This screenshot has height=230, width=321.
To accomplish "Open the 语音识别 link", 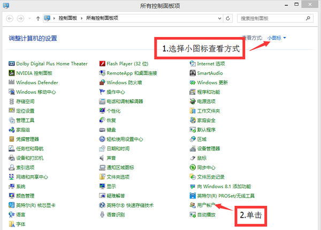I will click(116, 214).
